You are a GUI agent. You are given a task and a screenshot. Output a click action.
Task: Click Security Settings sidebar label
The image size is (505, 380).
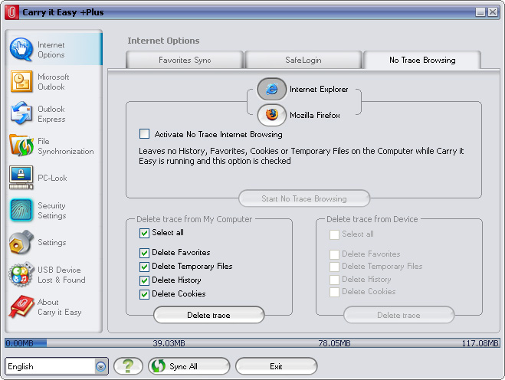coord(52,211)
